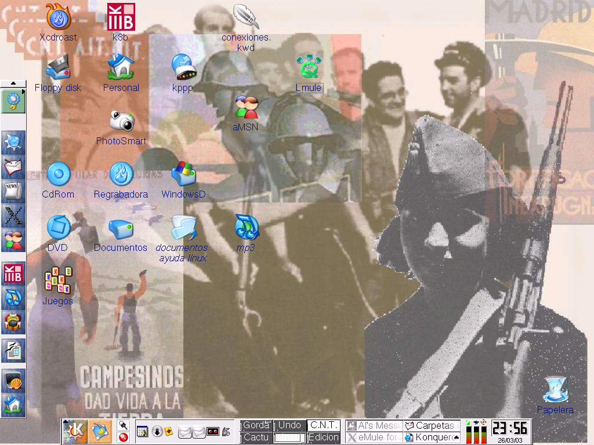Screen dimensions: 594x445
Task: Open the NEWS reader icon in side panel
Action: click(x=13, y=191)
